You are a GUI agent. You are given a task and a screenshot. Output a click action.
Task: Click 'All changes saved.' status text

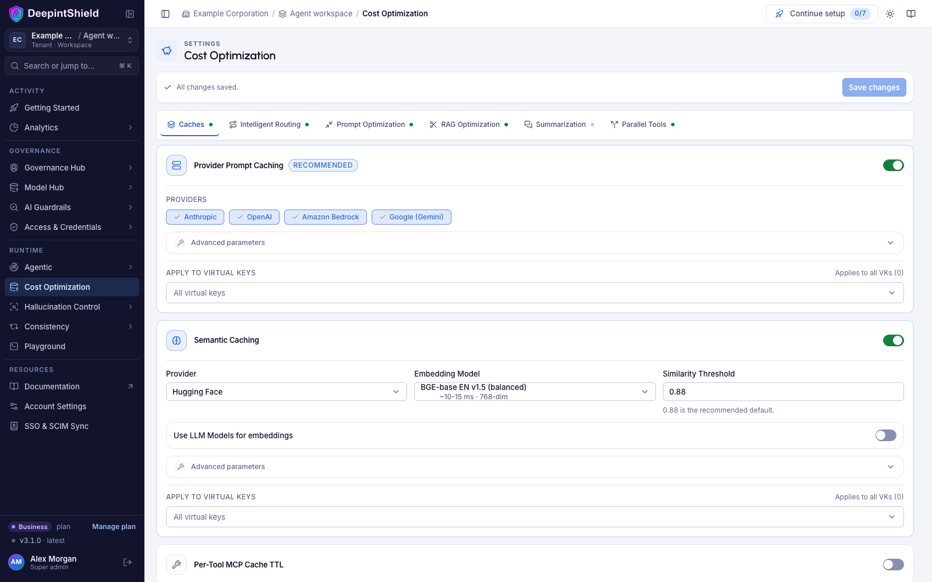(207, 87)
